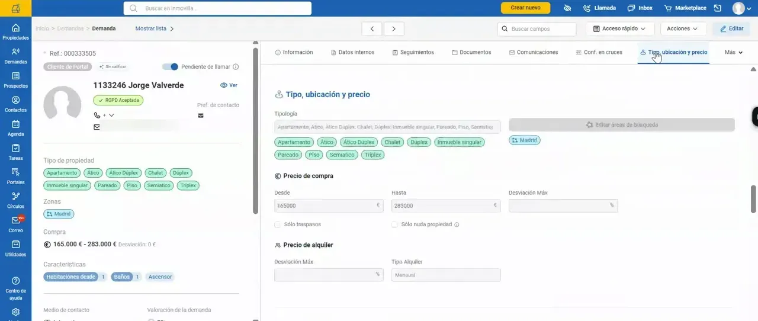The image size is (758, 321).
Task: Click Editar áreas de búsqueda button
Action: tap(622, 125)
